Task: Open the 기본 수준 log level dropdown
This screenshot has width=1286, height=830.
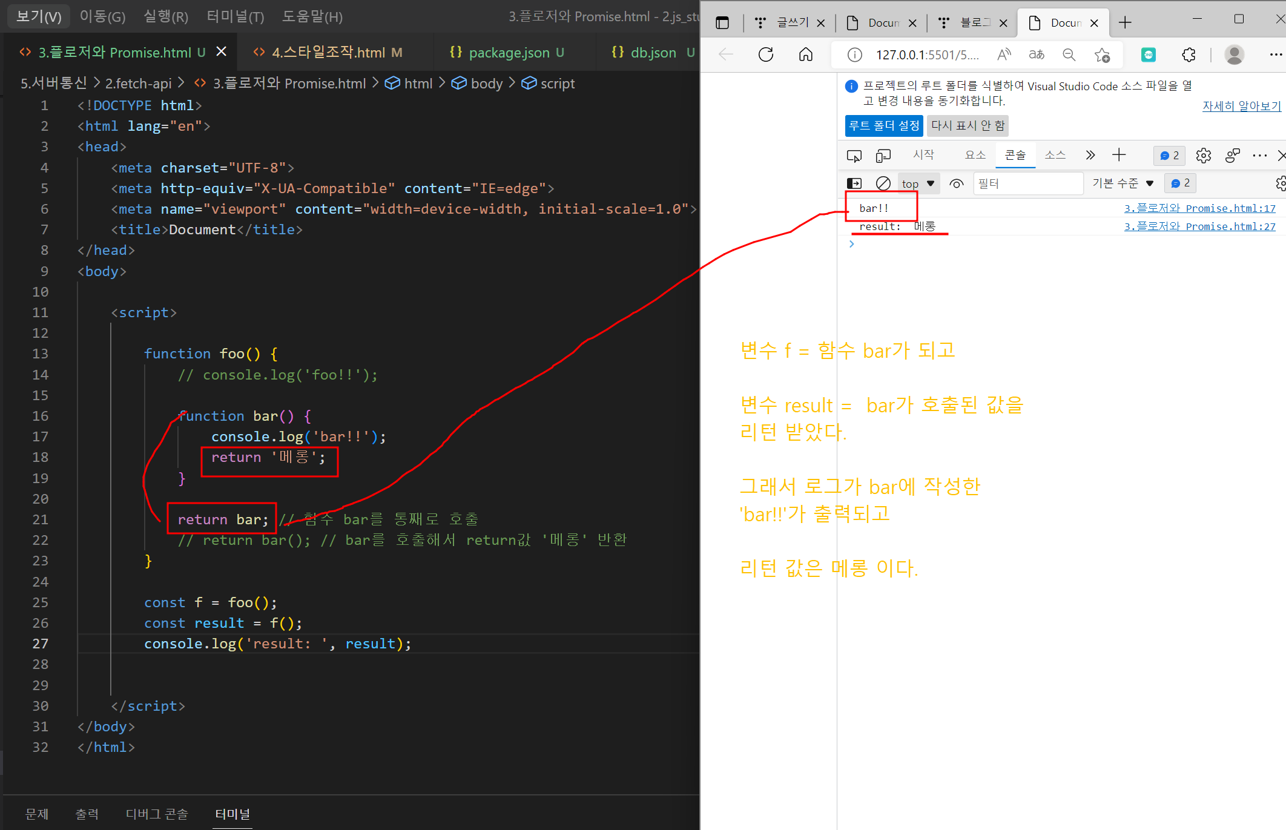Action: (x=1123, y=183)
